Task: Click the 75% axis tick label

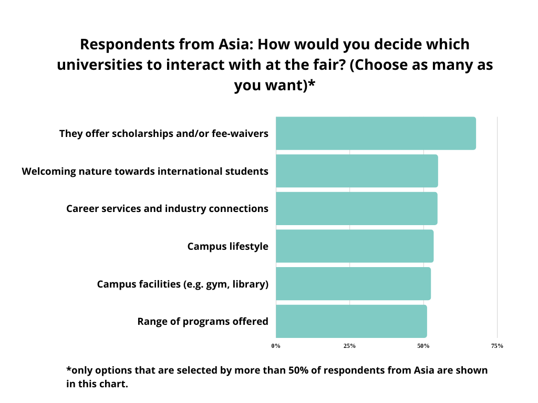Action: [x=497, y=346]
